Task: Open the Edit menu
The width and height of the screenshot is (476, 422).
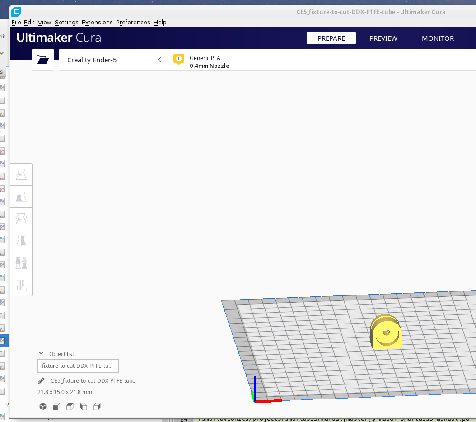Action: pos(29,23)
